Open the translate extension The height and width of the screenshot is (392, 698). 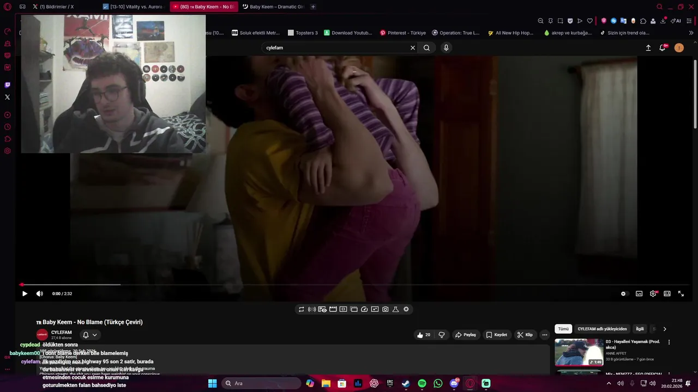coord(623,21)
